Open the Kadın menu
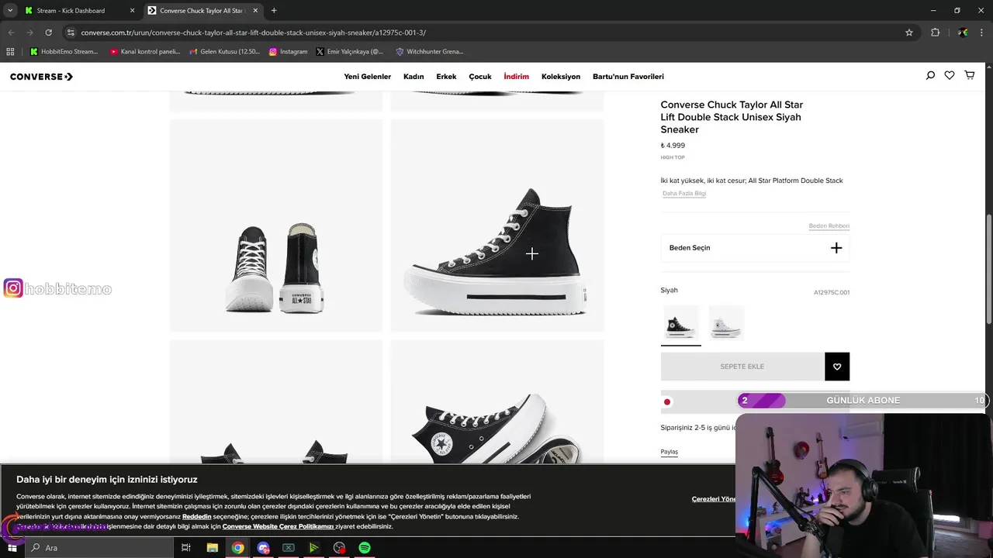This screenshot has width=993, height=558. point(413,77)
